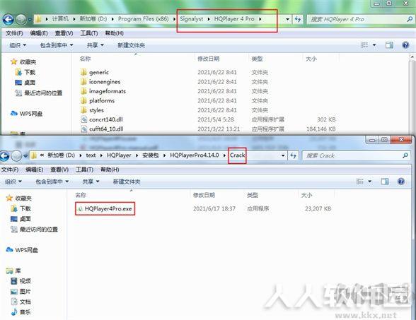Expand the address bar history dropdown in the Crack window
Viewport: 416px width, 320px height.
(283, 155)
